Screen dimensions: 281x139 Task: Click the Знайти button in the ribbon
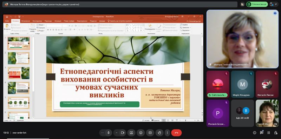184,25
